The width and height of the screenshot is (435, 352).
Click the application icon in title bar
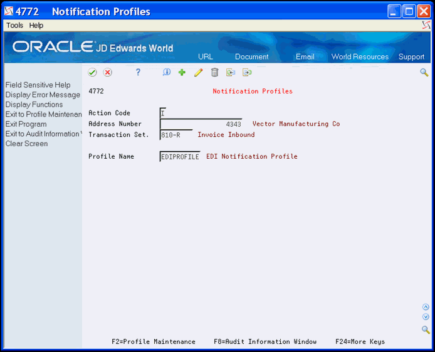pos(9,11)
